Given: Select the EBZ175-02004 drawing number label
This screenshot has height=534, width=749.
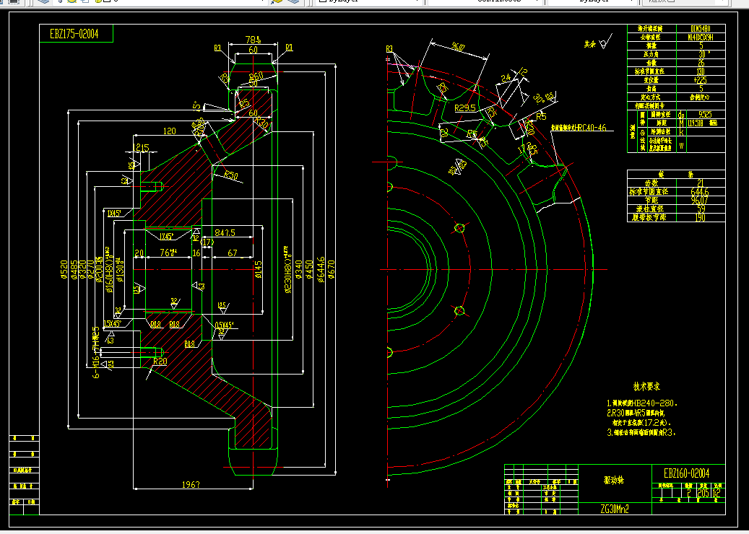Looking at the screenshot, I should [x=74, y=34].
